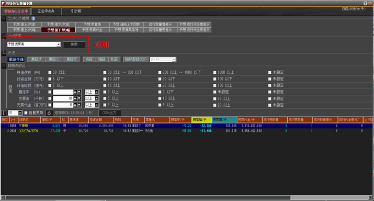The image size is (374, 201).
Task: Click the empty 騰落率 (%) input field
Action: (63, 92)
